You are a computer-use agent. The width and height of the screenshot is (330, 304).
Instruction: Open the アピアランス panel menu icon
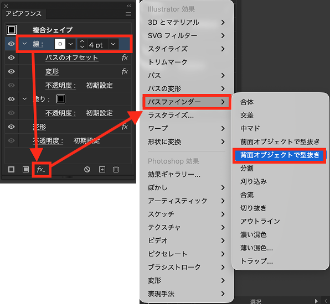point(128,14)
